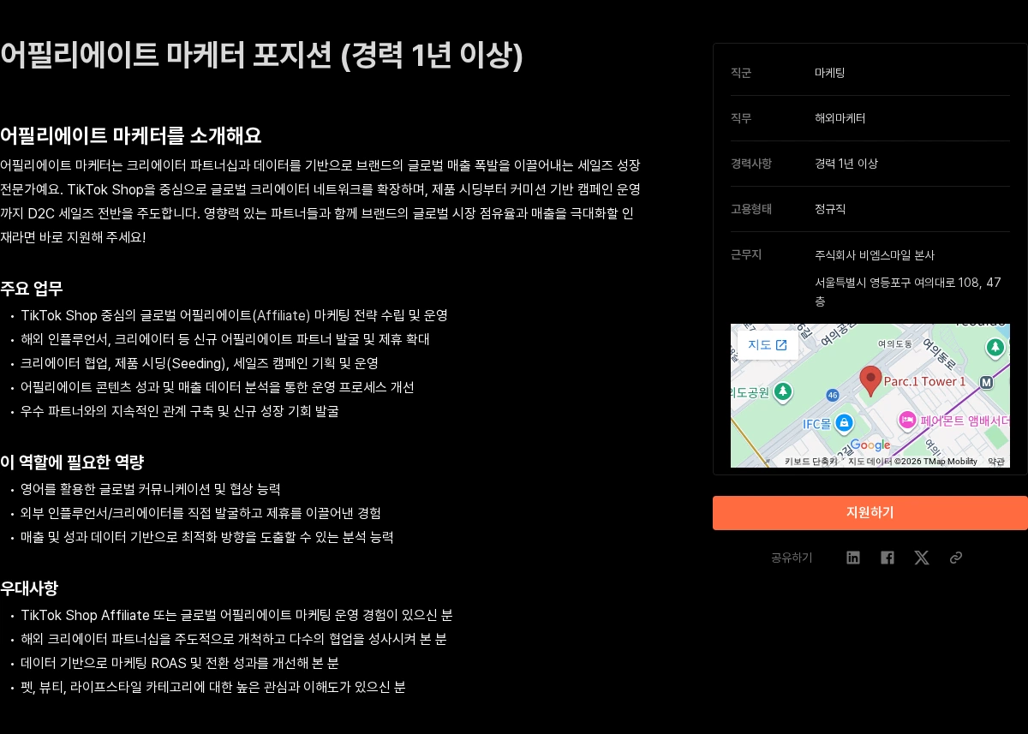Click the green tree park marker near 여의동로
The height and width of the screenshot is (734, 1028).
(995, 347)
